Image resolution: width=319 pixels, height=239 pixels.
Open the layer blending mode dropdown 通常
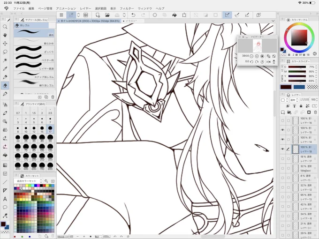(x=294, y=100)
